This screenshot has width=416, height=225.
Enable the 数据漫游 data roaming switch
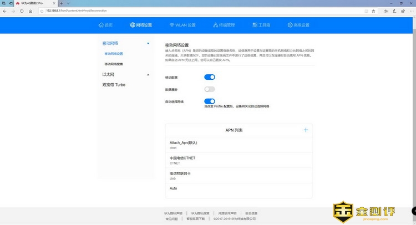pos(209,89)
